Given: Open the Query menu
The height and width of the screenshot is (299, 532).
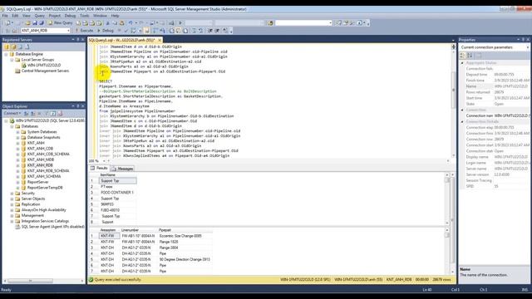Looking at the screenshot, I should (x=40, y=16).
